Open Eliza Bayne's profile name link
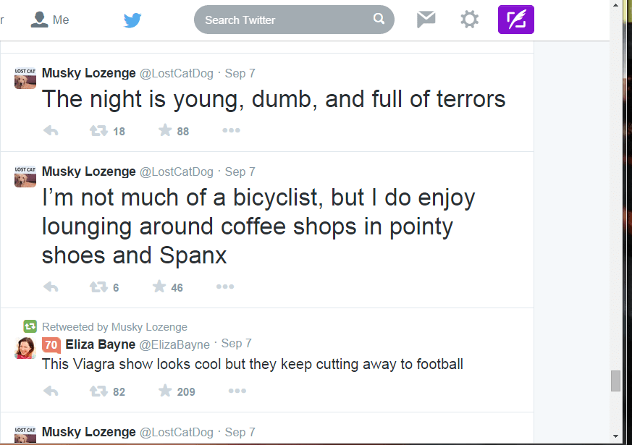This screenshot has height=445, width=632. pos(99,344)
